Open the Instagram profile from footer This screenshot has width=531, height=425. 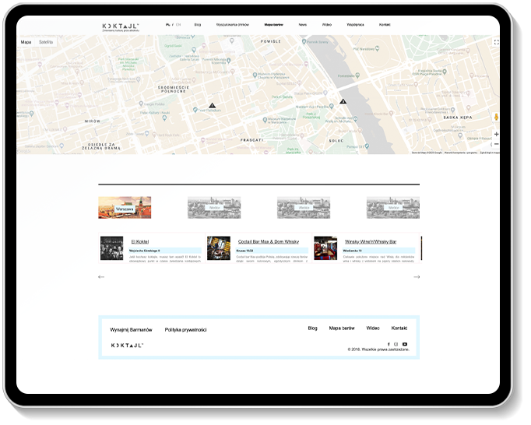[396, 344]
